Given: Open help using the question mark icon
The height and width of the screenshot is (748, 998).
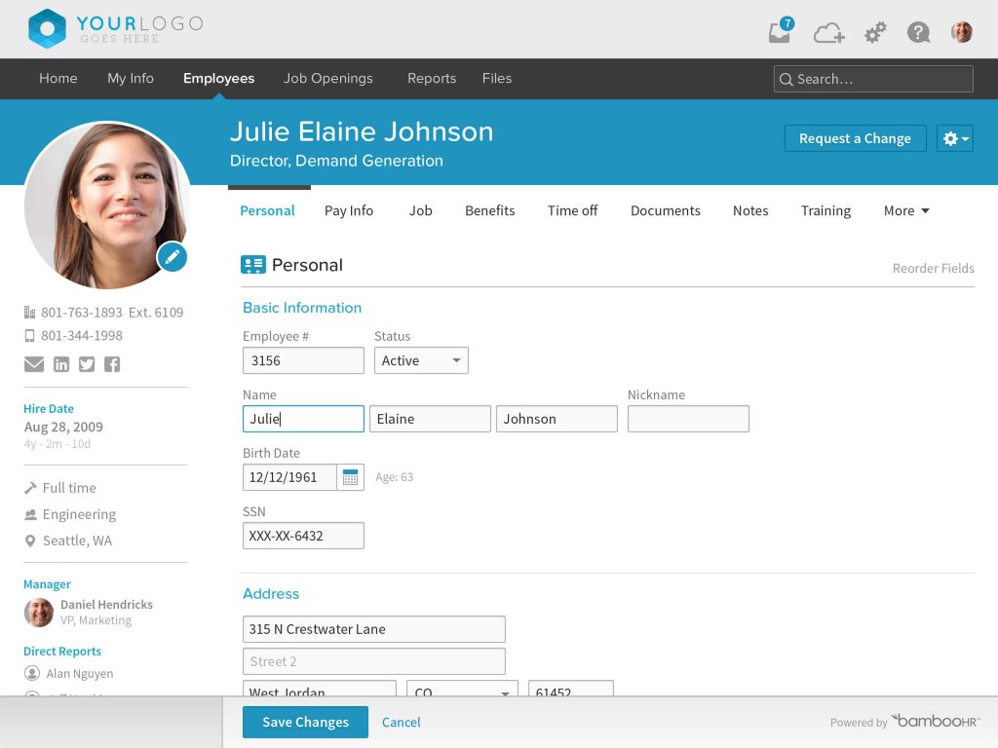Looking at the screenshot, I should pyautogui.click(x=918, y=32).
